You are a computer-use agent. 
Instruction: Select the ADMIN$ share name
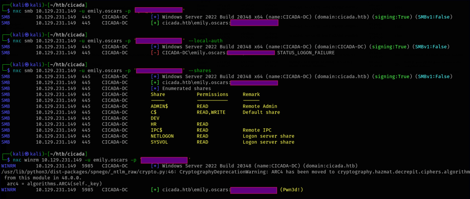pyautogui.click(x=159, y=106)
